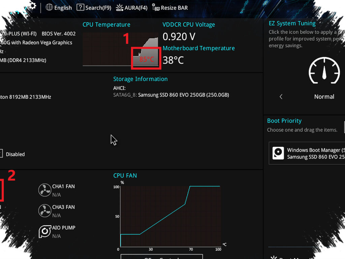Click the Windows Boot Manager disk icon
345x259 pixels.
click(x=278, y=153)
